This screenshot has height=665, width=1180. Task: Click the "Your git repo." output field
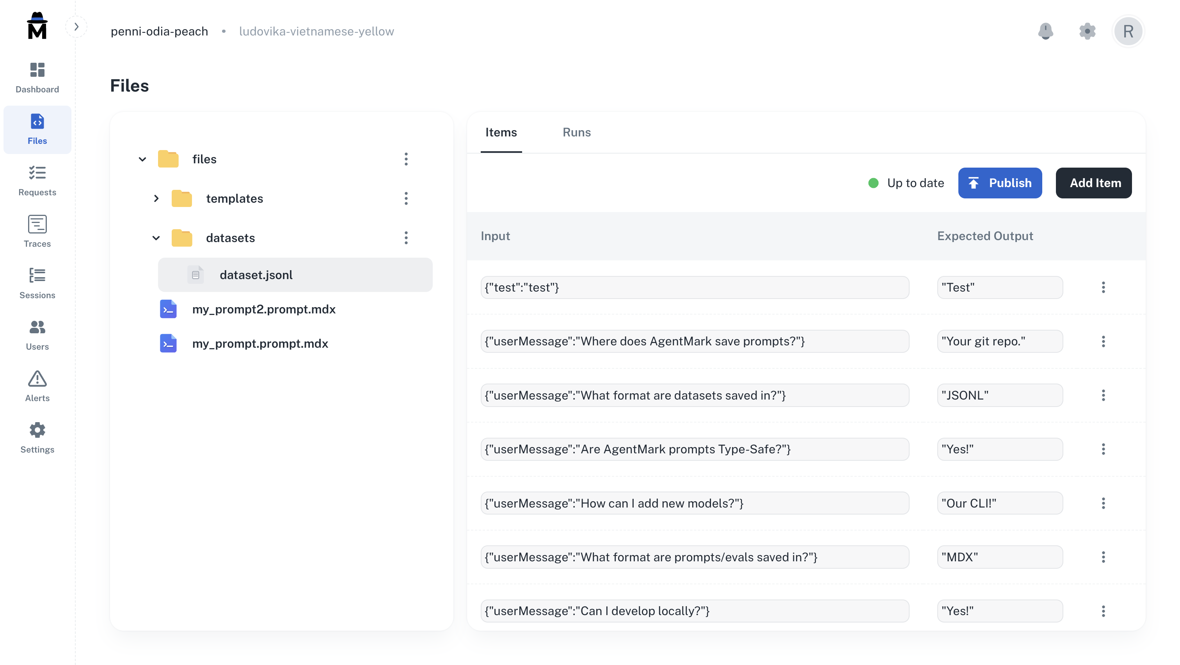[1000, 341]
